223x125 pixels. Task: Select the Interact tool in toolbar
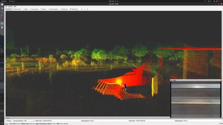[x=8, y=9]
